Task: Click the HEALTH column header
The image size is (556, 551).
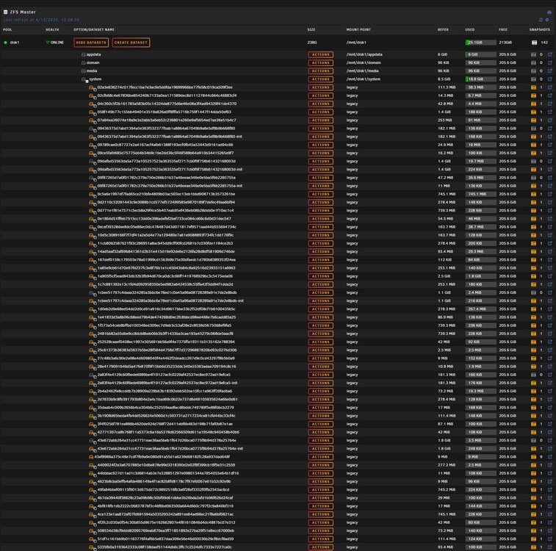Action: pyautogui.click(x=52, y=30)
